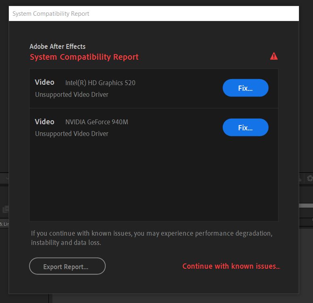Click Unsupported Video Driver under Intel entry
This screenshot has width=313, height=303.
coord(72,94)
